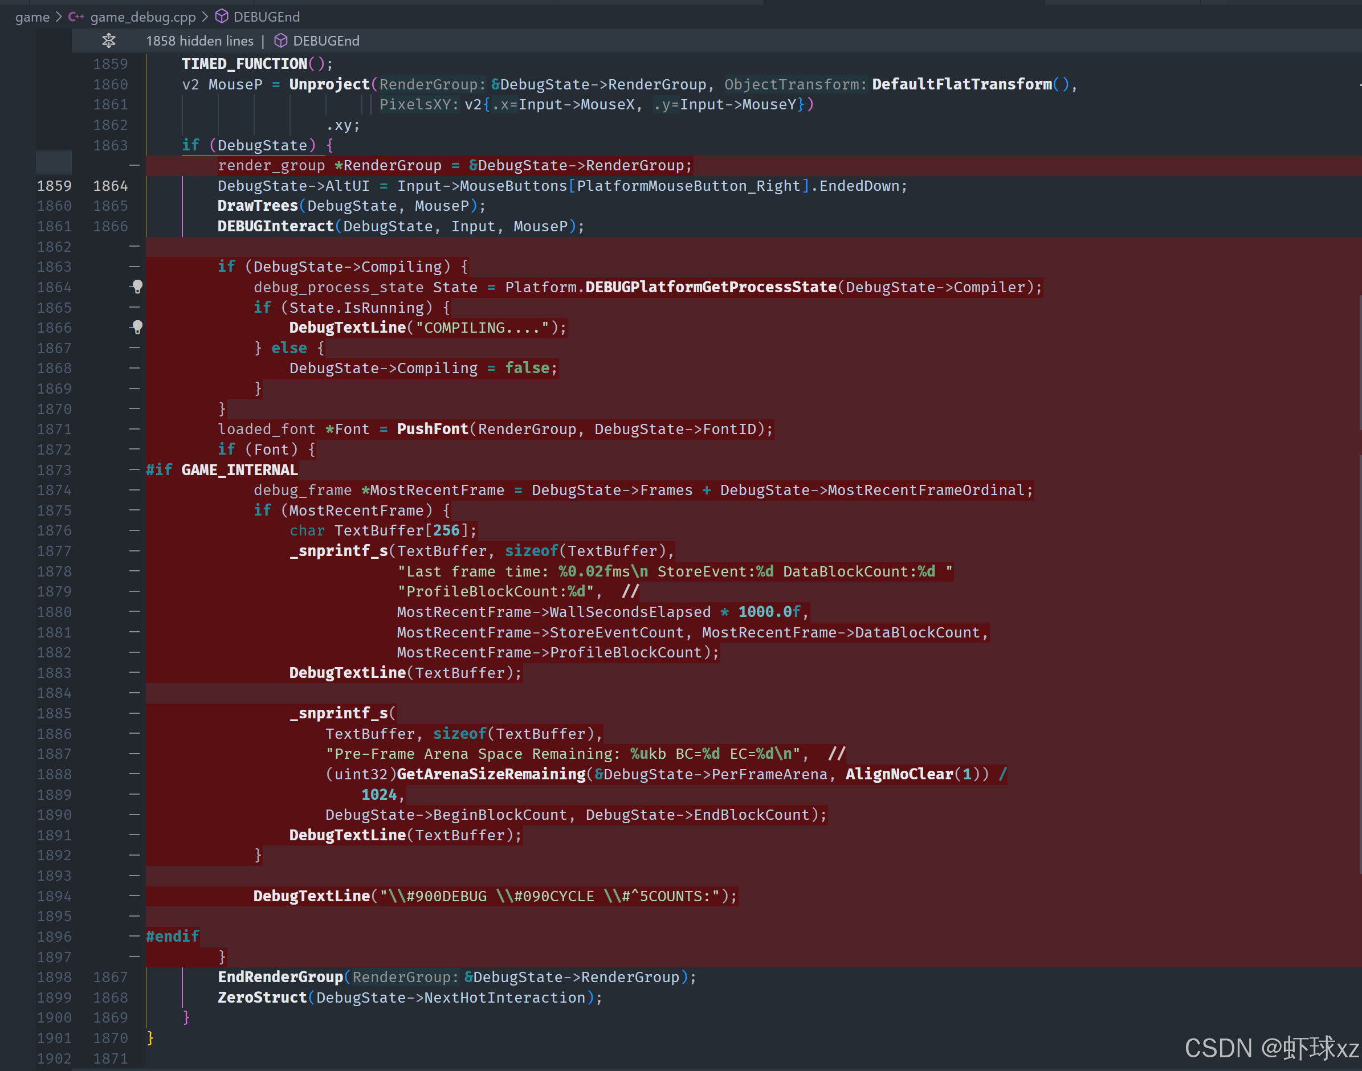The height and width of the screenshot is (1071, 1362).
Task: Click the minus marker beside the #endif line
Action: coord(134,935)
